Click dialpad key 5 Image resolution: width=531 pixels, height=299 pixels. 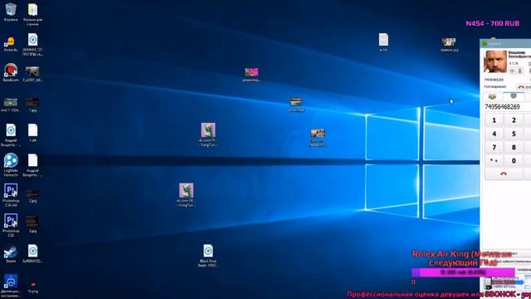[x=514, y=134]
